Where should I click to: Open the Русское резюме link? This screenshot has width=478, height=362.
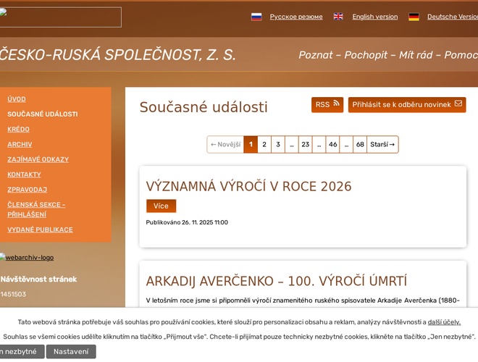click(296, 17)
